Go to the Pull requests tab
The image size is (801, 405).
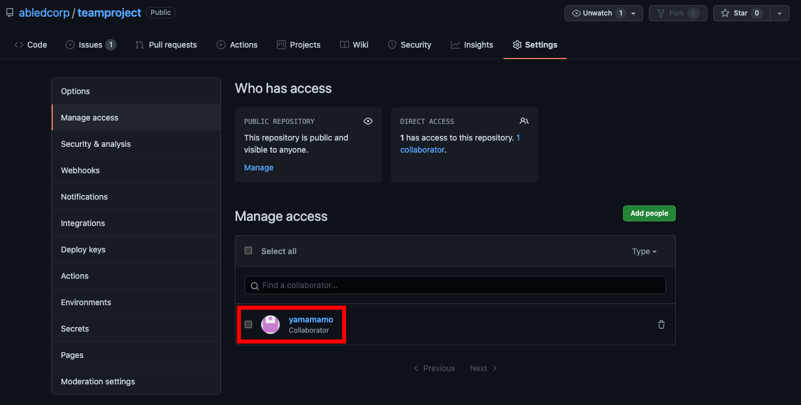point(166,45)
